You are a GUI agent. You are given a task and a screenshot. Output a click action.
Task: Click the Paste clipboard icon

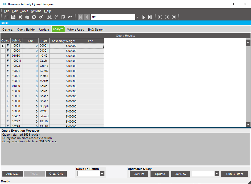(63, 17)
